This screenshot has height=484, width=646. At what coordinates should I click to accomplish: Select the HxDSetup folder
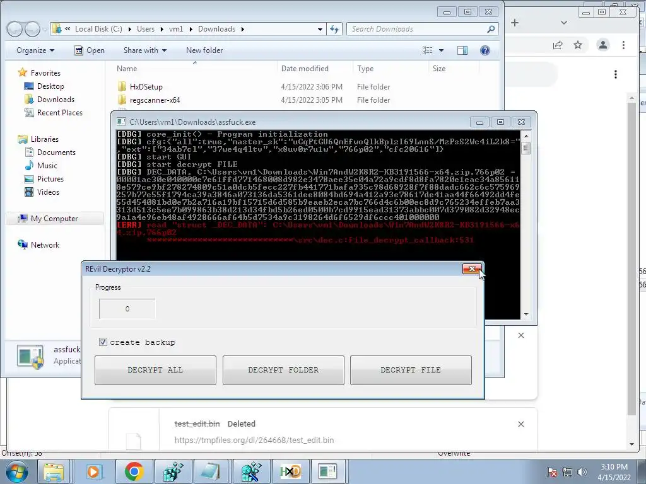point(146,87)
